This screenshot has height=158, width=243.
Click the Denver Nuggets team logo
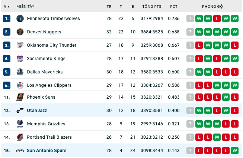pos(20,32)
